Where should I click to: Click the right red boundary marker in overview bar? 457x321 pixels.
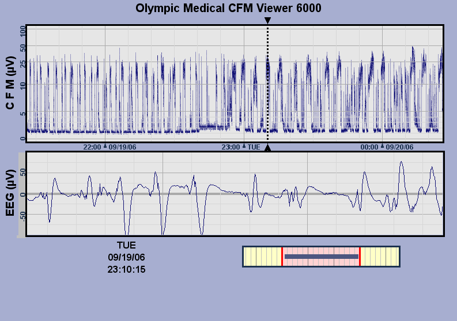360,257
